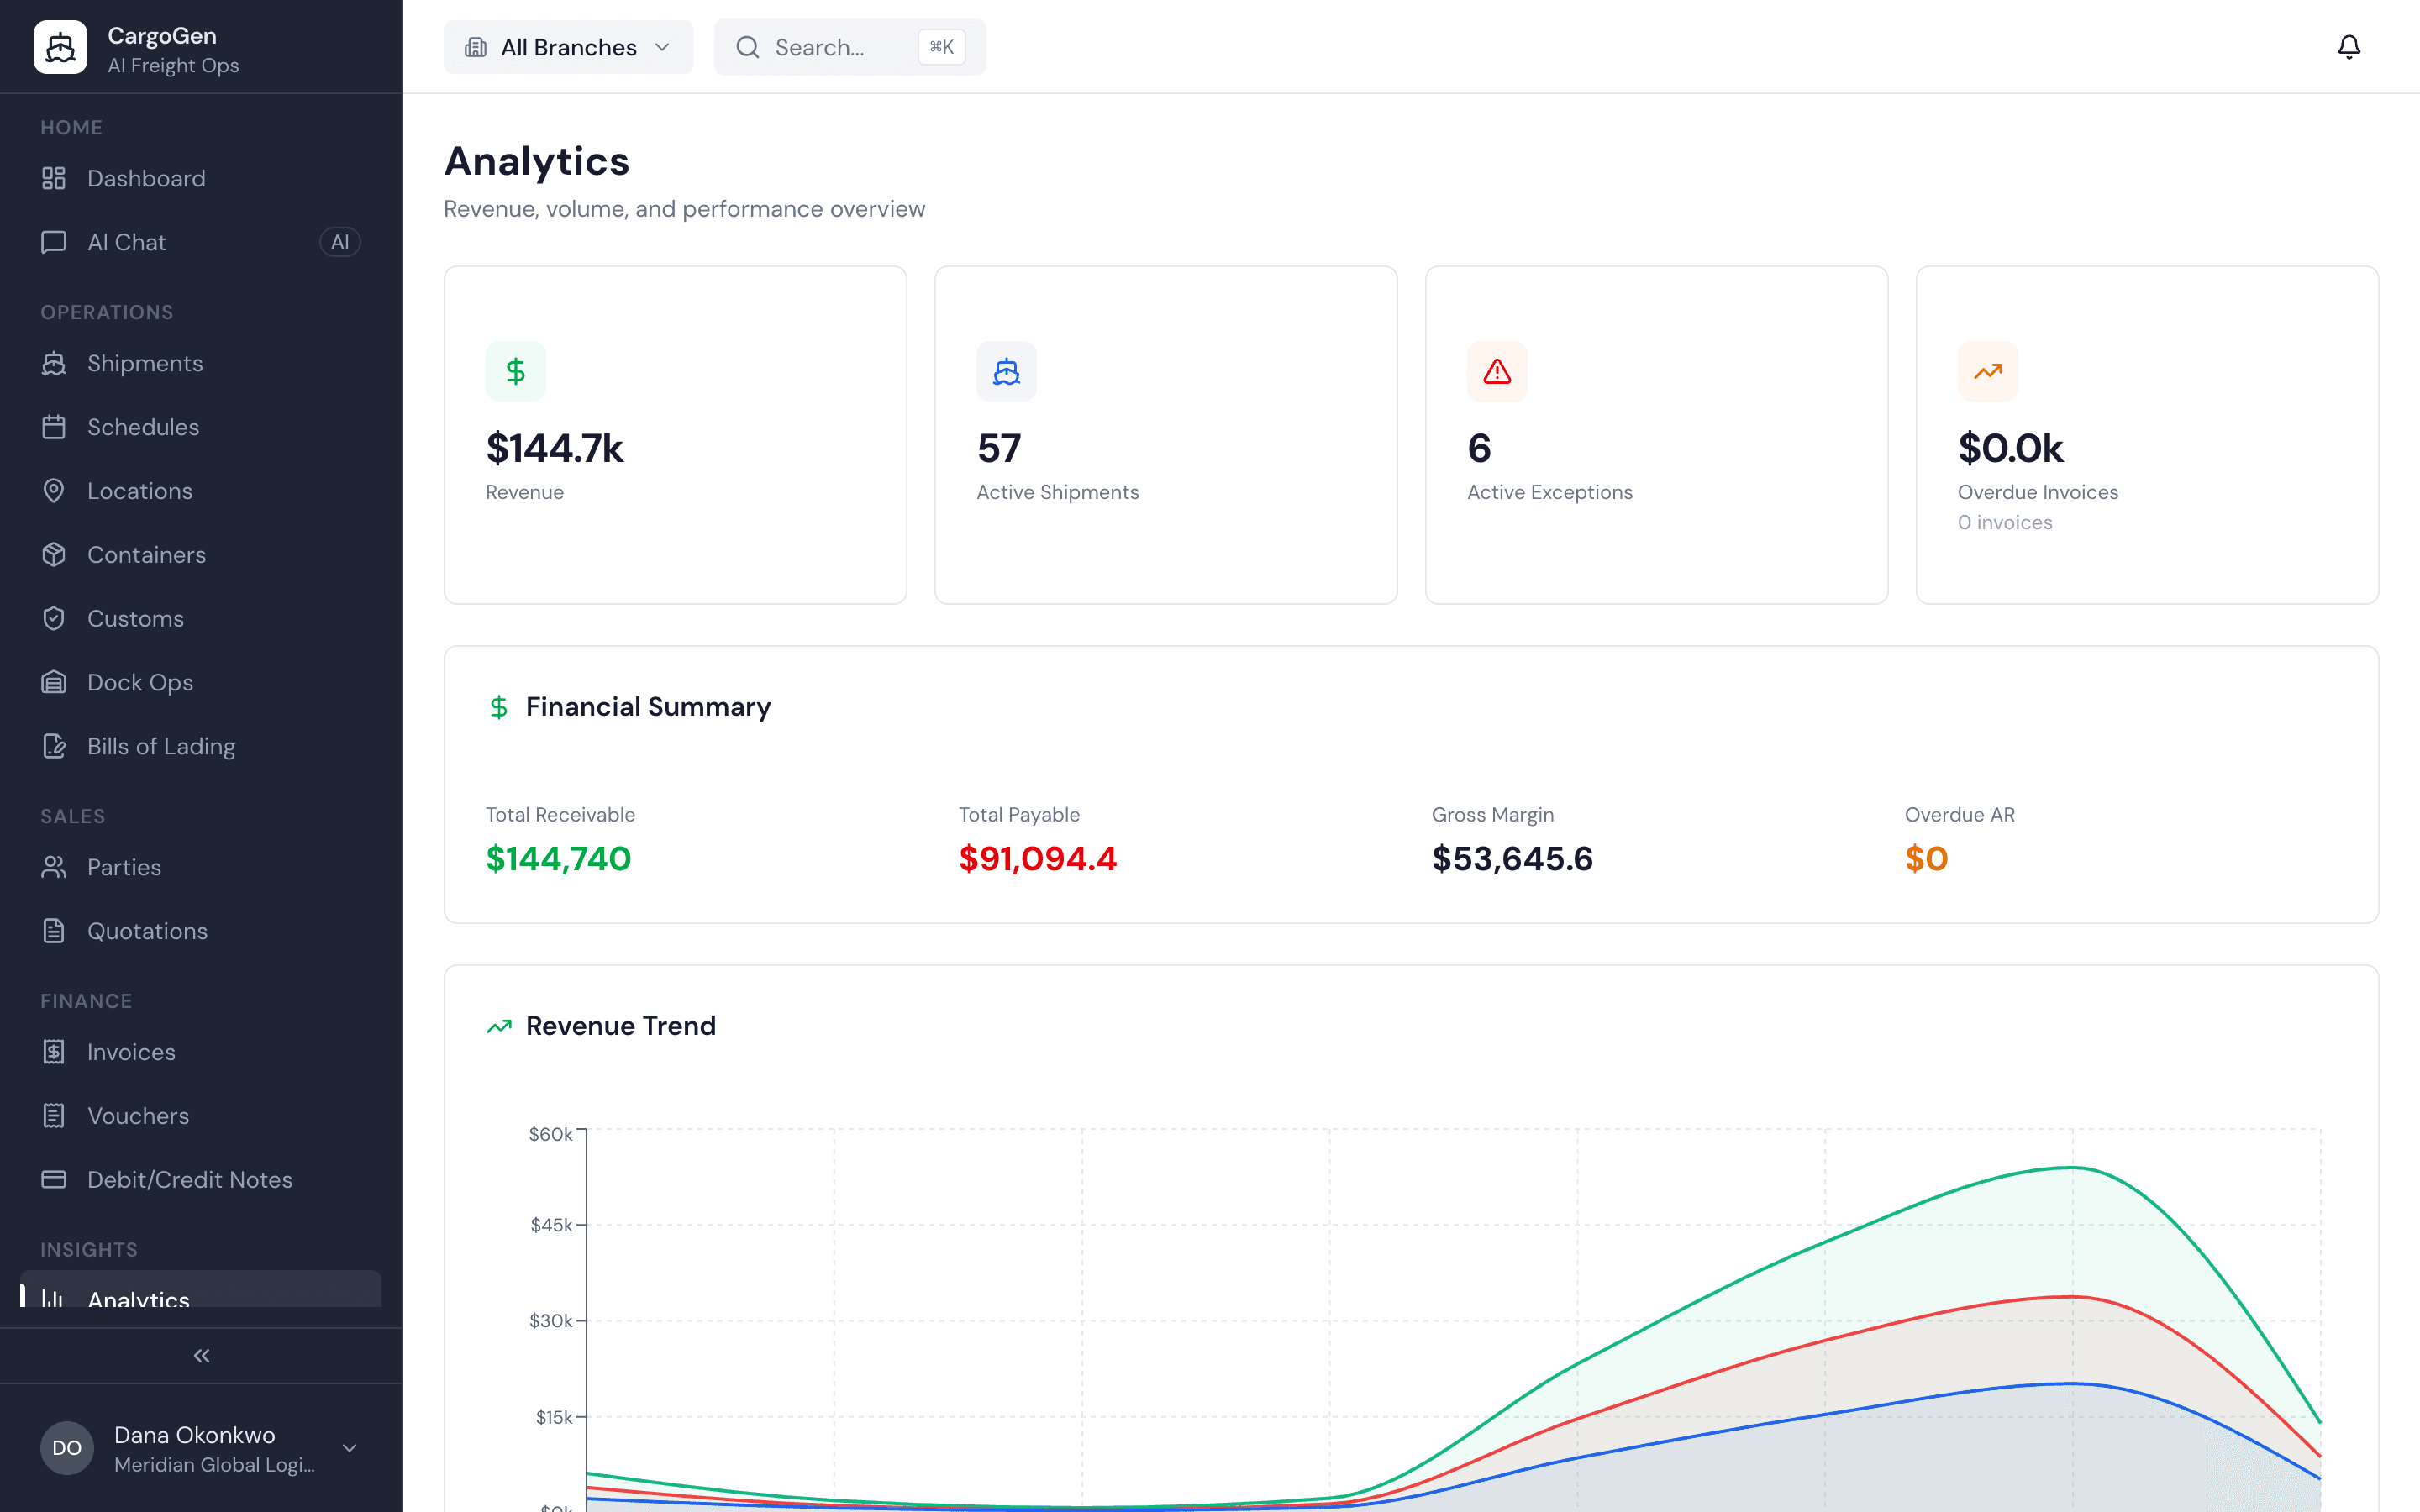This screenshot has height=1512, width=2420.
Task: Click the Schedules calendar icon
Action: click(54, 427)
